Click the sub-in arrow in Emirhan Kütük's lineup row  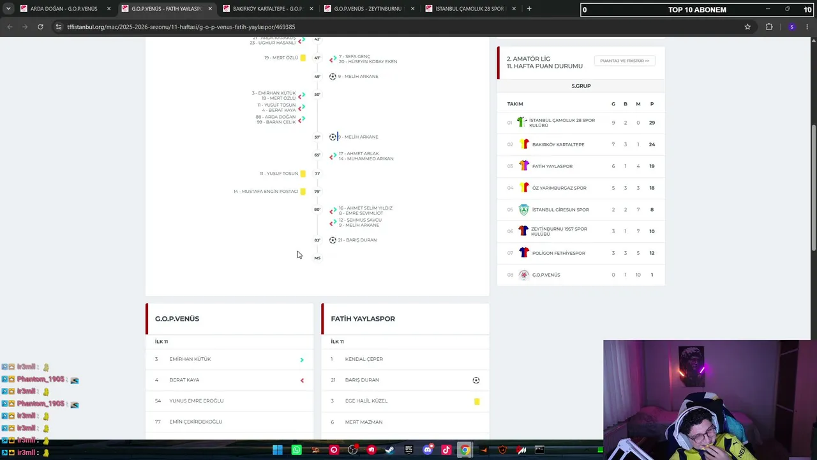[302, 360]
